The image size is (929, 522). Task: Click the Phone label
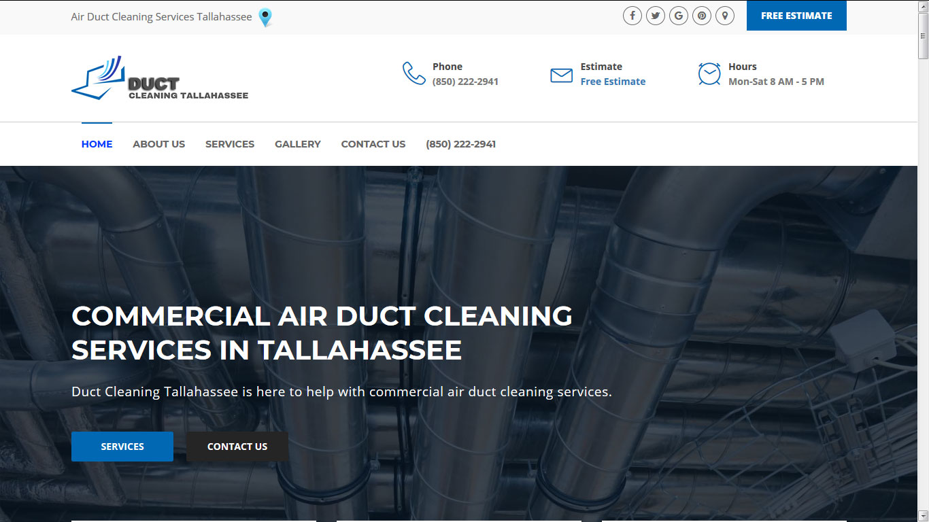coord(447,67)
